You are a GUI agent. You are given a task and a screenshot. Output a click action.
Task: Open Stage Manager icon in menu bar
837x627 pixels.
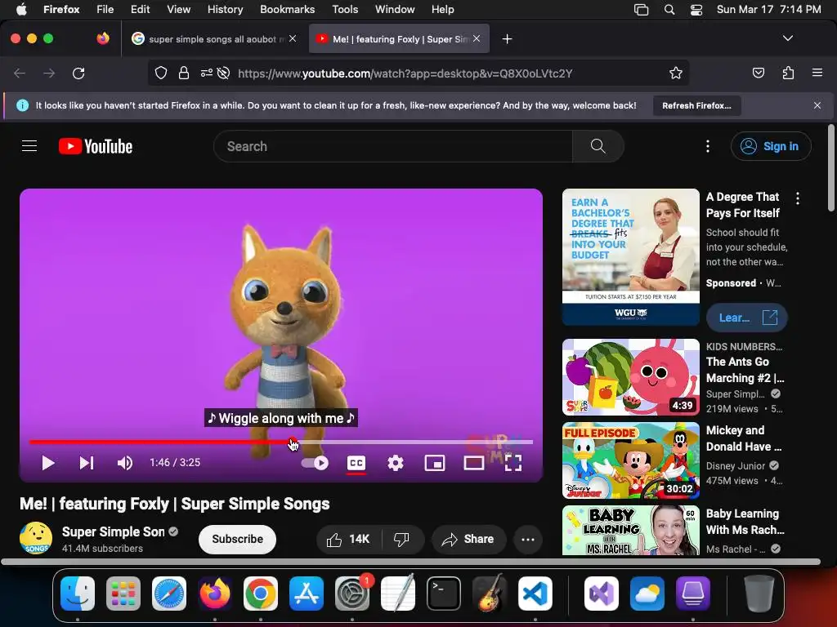point(641,10)
